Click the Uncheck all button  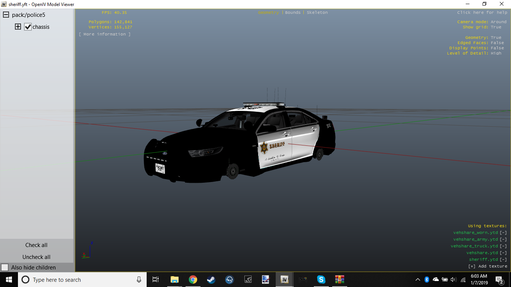[x=36, y=257]
